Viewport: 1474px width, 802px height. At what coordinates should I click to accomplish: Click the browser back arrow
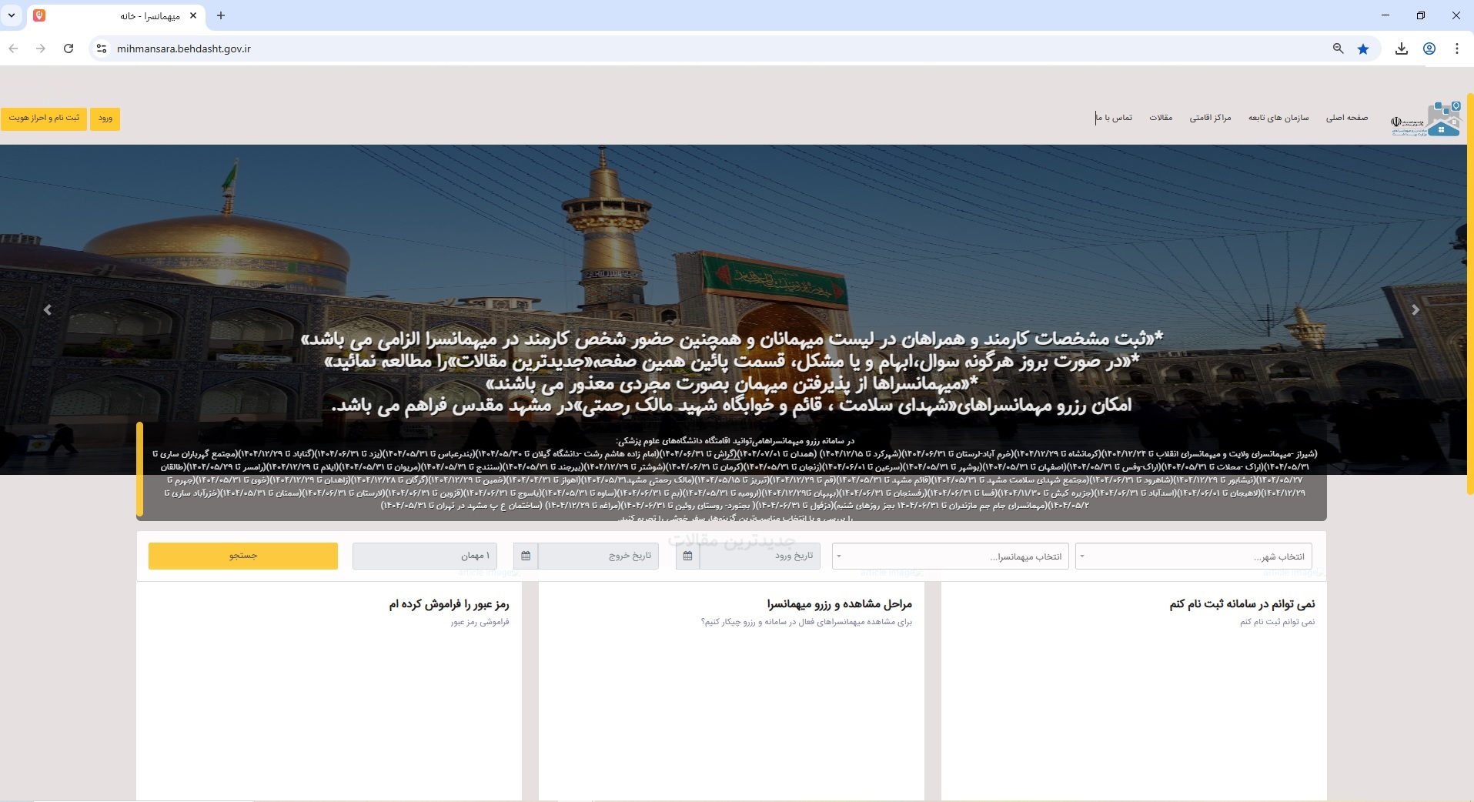pos(13,48)
